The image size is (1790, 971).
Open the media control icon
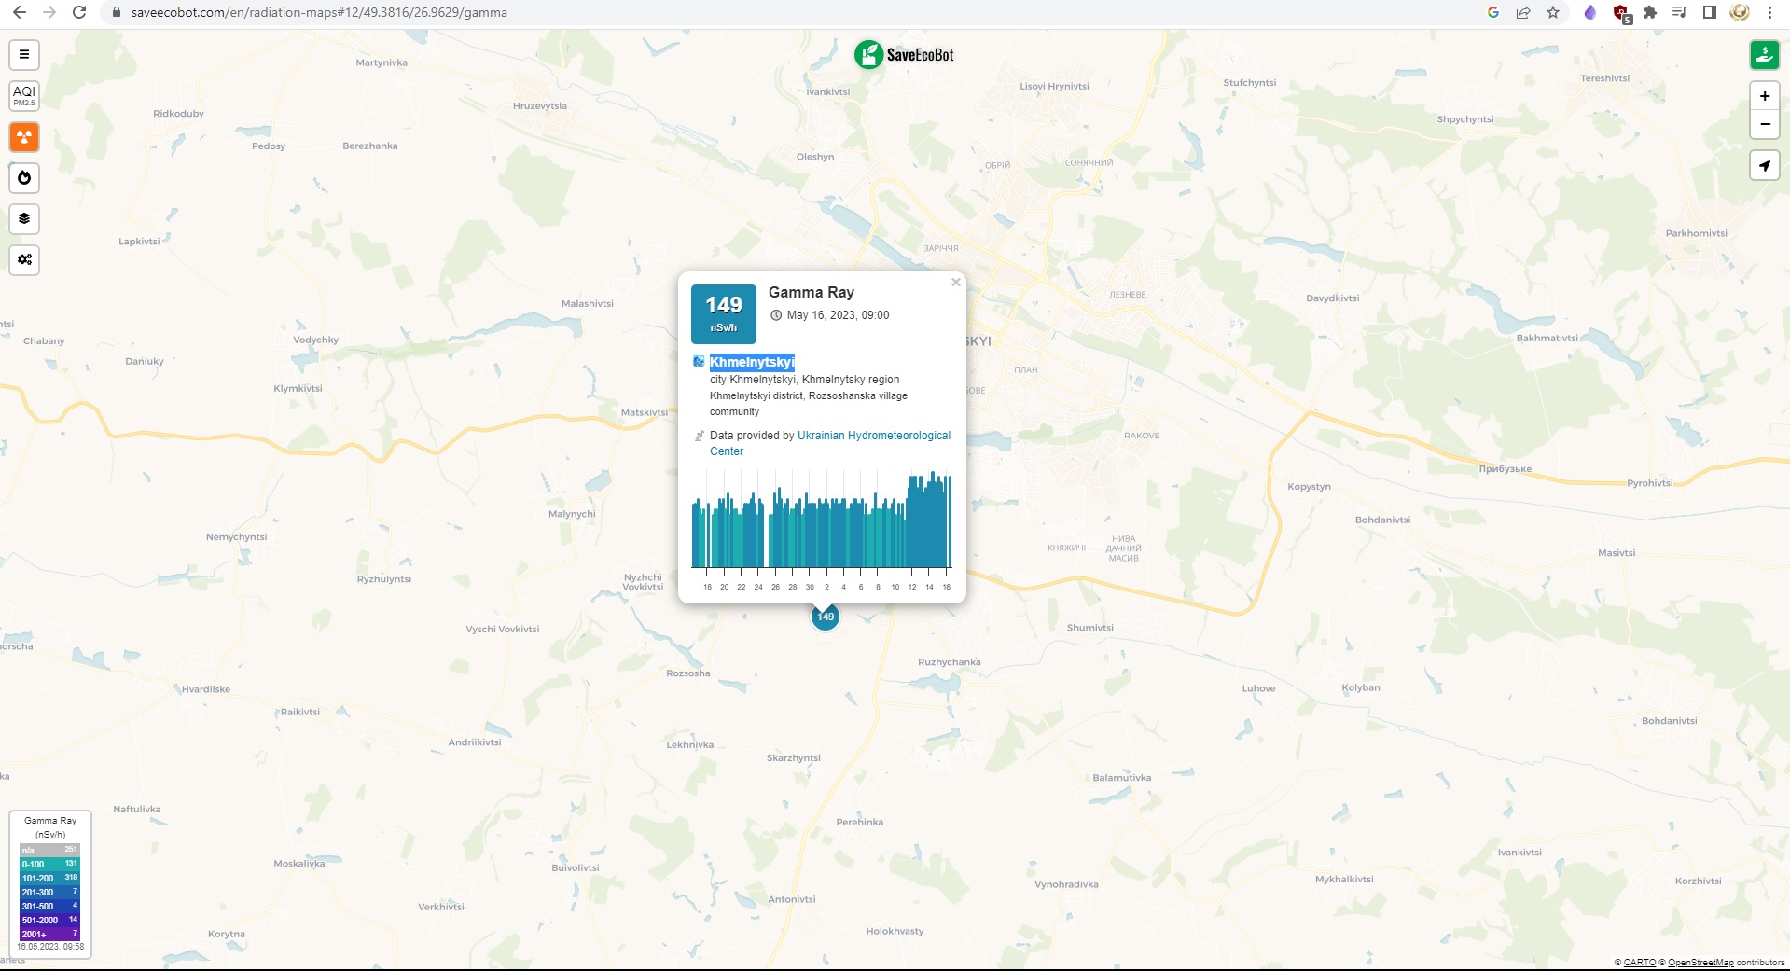tap(1680, 12)
